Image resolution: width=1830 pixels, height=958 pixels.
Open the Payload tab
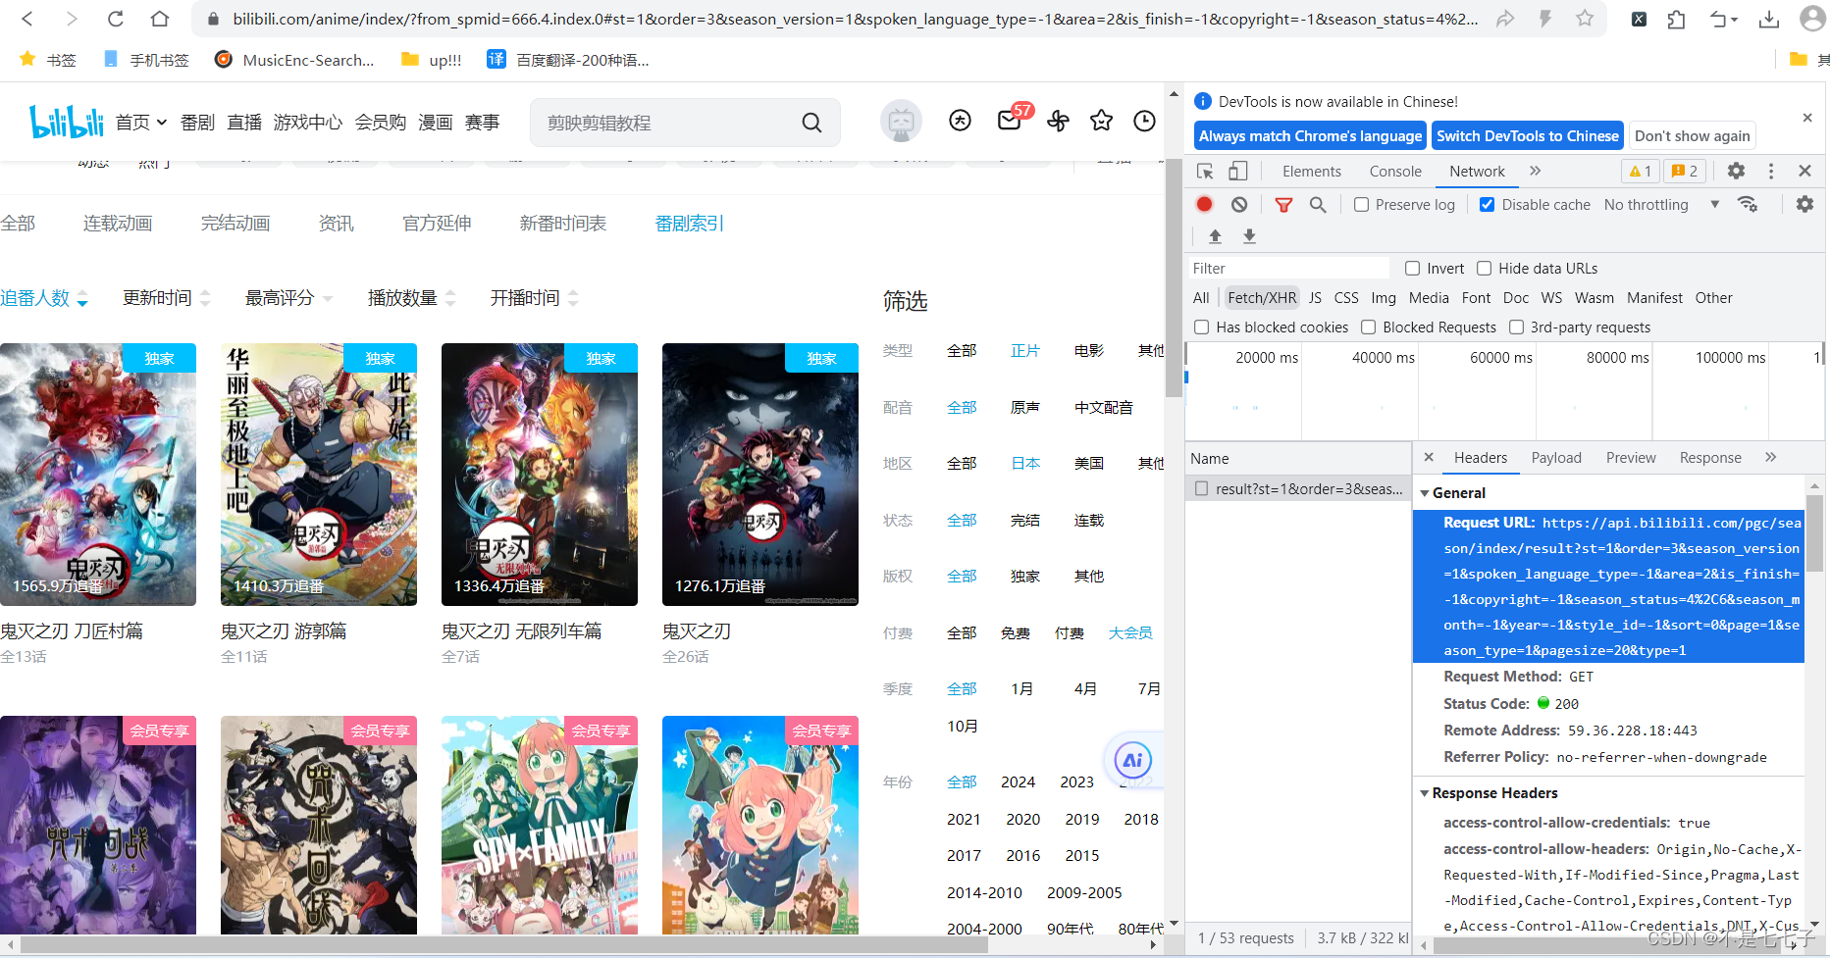point(1556,458)
